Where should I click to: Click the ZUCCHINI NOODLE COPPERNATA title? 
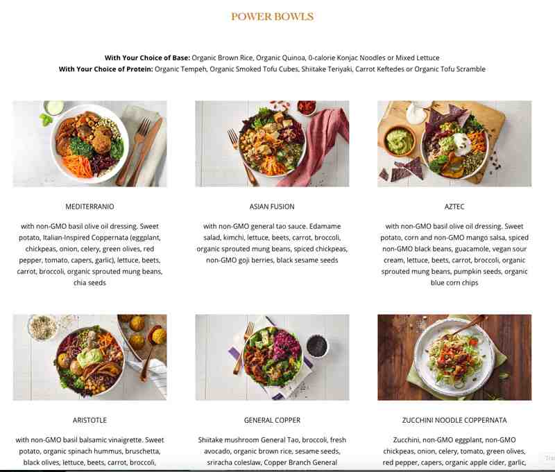tap(454, 420)
